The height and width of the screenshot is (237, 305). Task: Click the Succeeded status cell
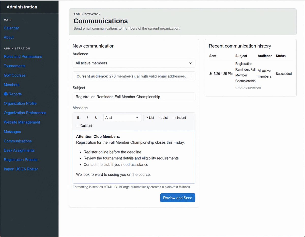284,74
